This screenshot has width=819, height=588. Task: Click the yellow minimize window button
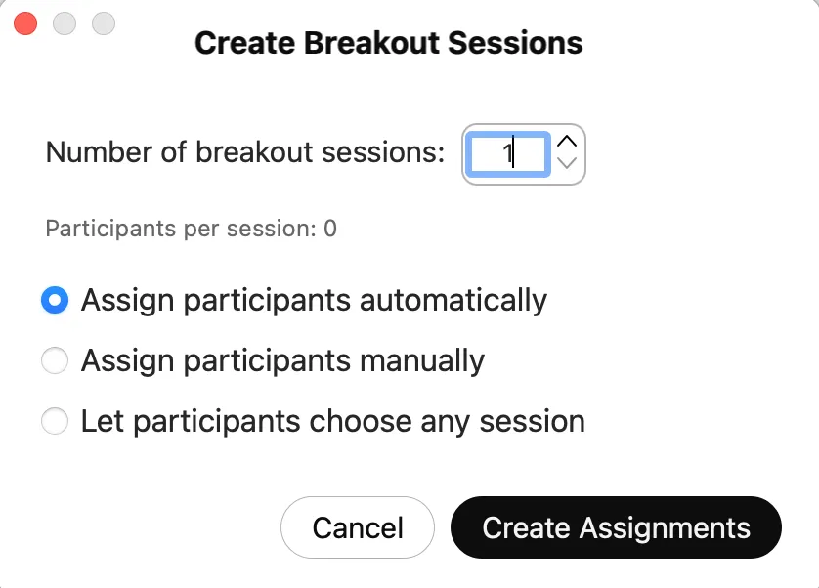pyautogui.click(x=65, y=22)
